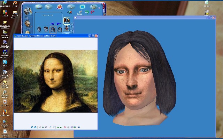Click the cartoon man head in sidebar
This screenshot has width=223, height=139.
(28, 24)
